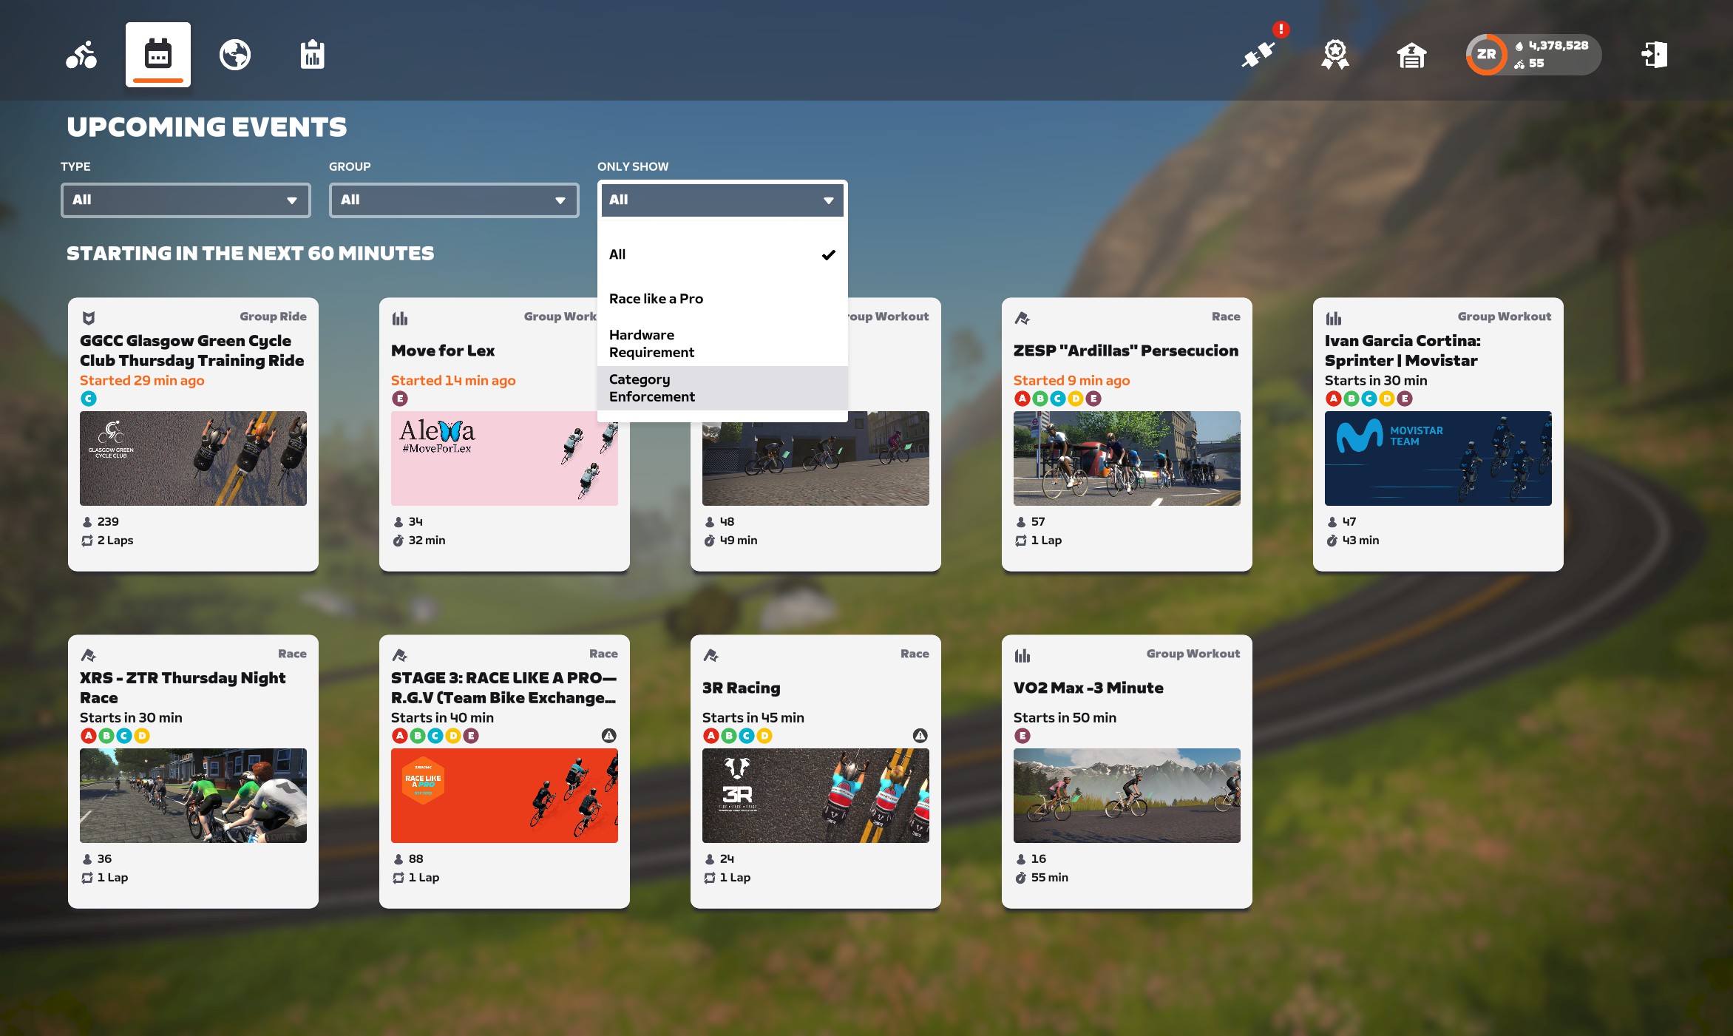1733x1036 pixels.
Task: Open the workouts clipboard icon
Action: tap(312, 55)
